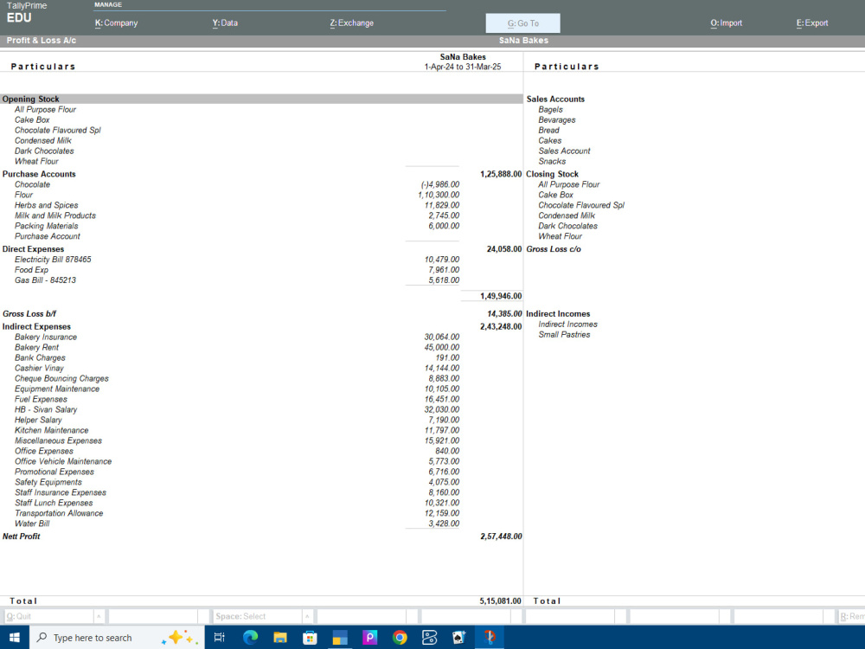
Task: Select the Cakes sales ledger
Action: 550,141
